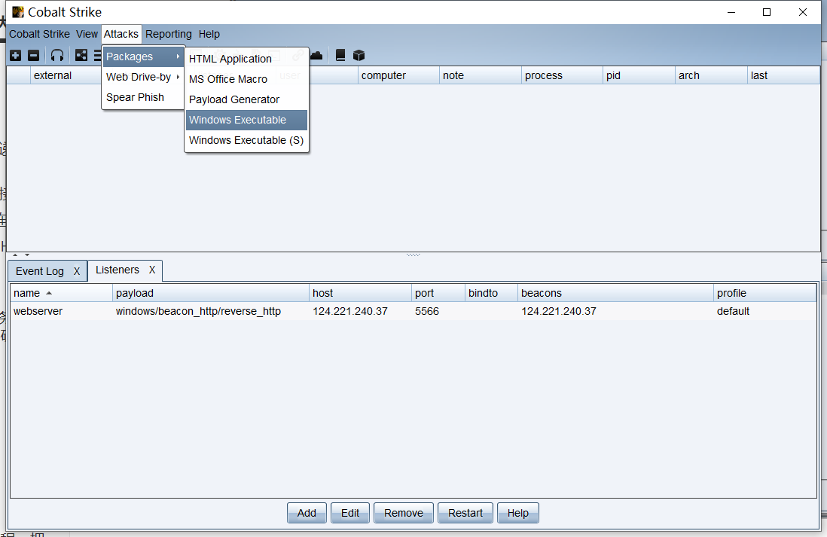Click the split pane collapse arrows
This screenshot has width=827, height=537.
[x=21, y=255]
